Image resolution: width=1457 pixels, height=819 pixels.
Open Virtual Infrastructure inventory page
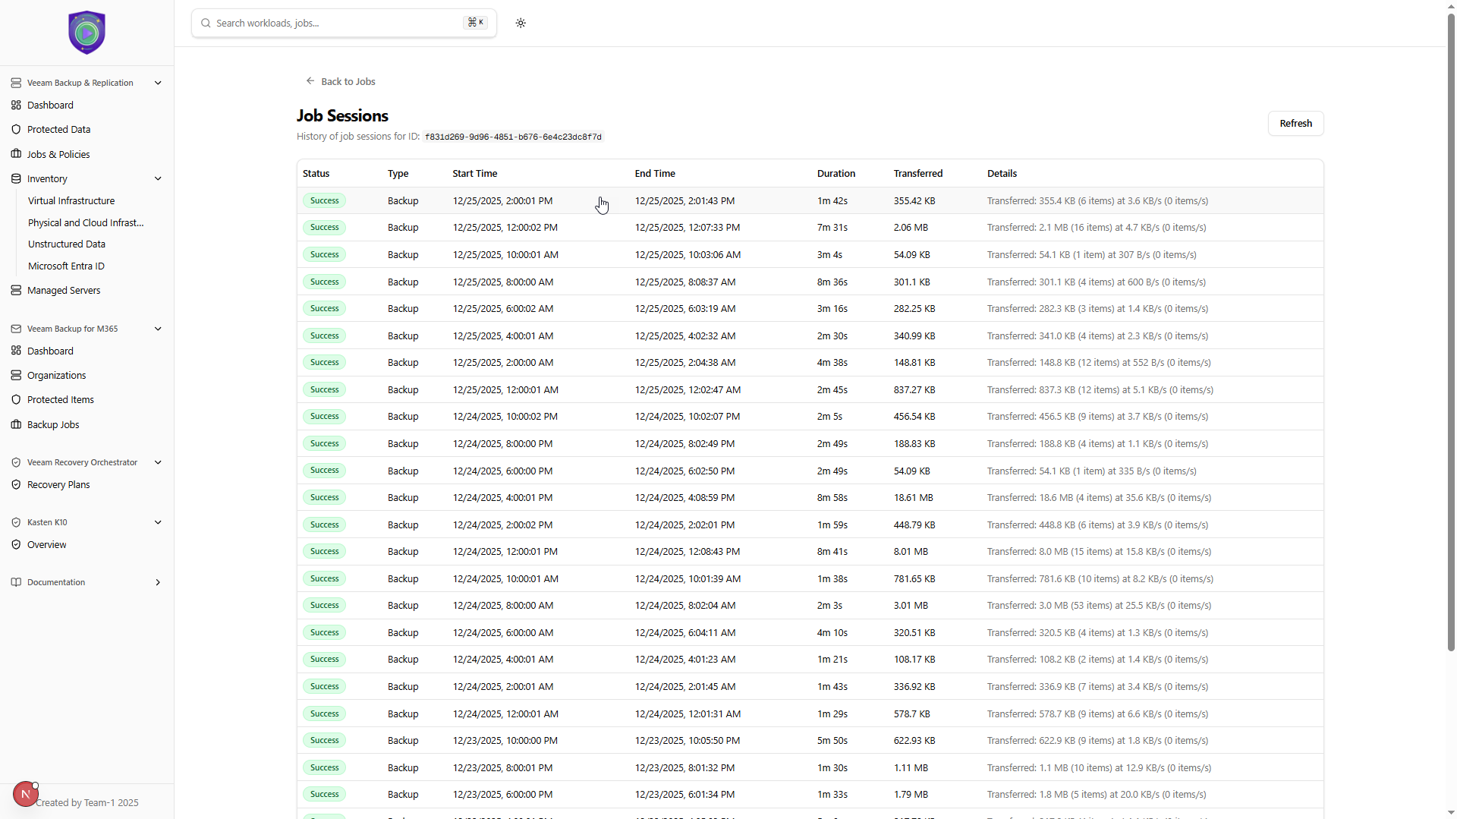[71, 201]
